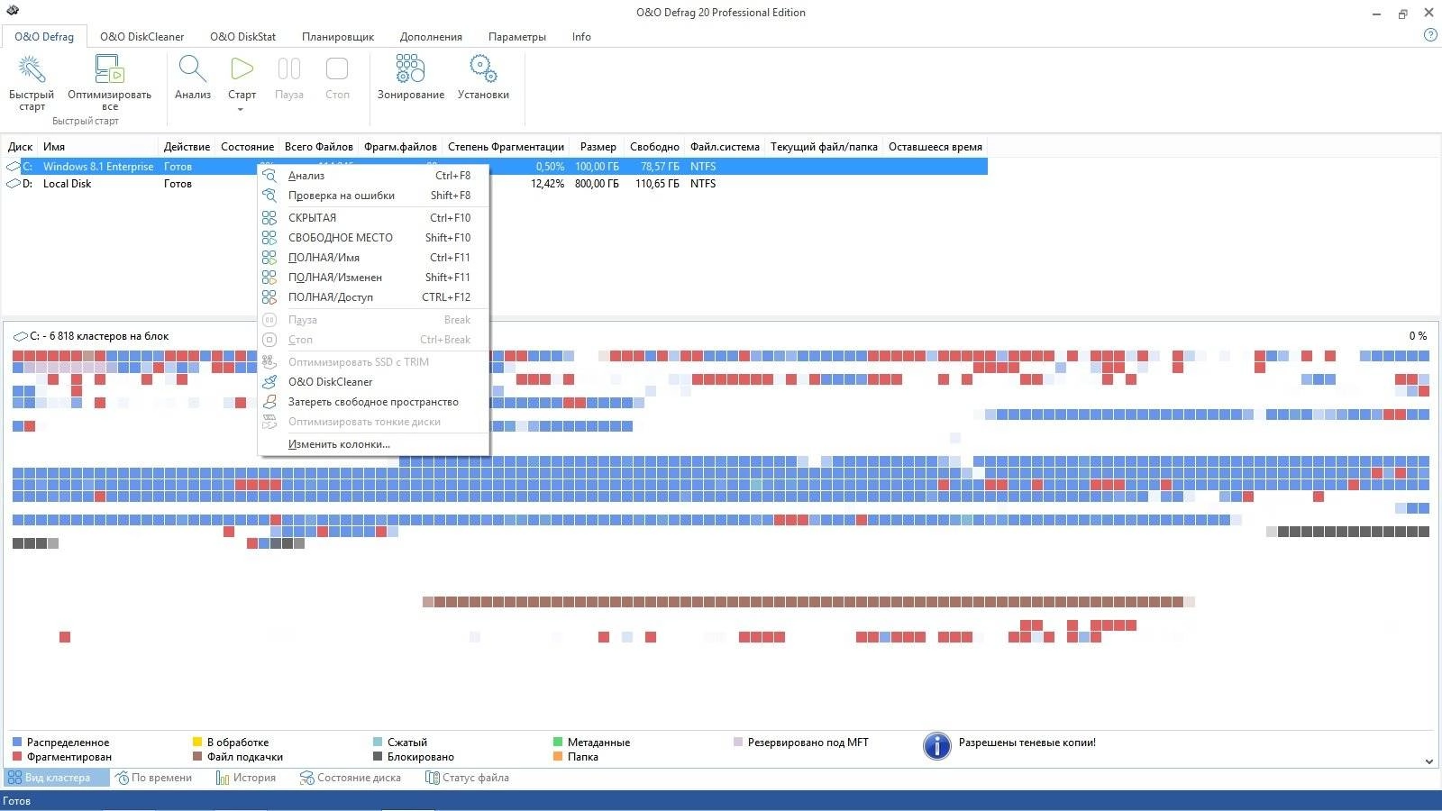Sort by Файл.система column header
The height and width of the screenshot is (811, 1442).
[725, 147]
